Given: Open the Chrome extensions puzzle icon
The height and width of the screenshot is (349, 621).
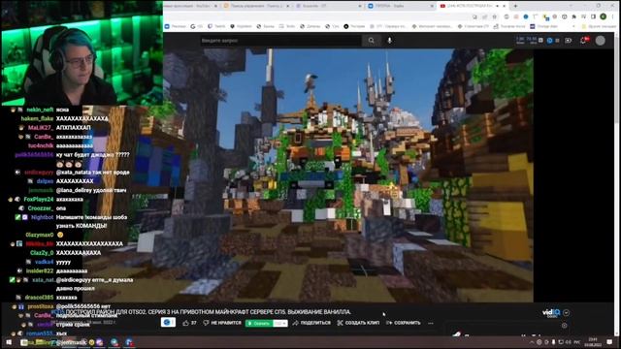Looking at the screenshot, I should tap(573, 16).
